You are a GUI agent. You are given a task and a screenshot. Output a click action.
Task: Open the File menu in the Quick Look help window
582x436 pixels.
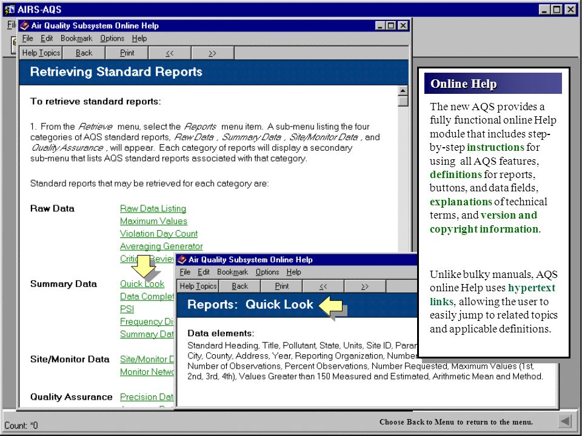185,272
